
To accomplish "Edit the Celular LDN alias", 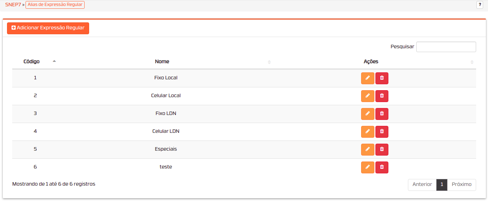I will [x=367, y=132].
